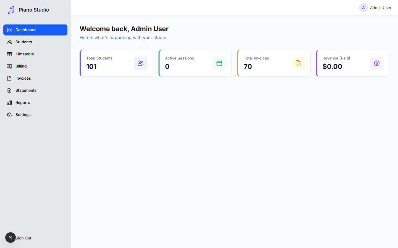
Task: Click the "Here's what's happening" subtitle
Action: point(124,37)
